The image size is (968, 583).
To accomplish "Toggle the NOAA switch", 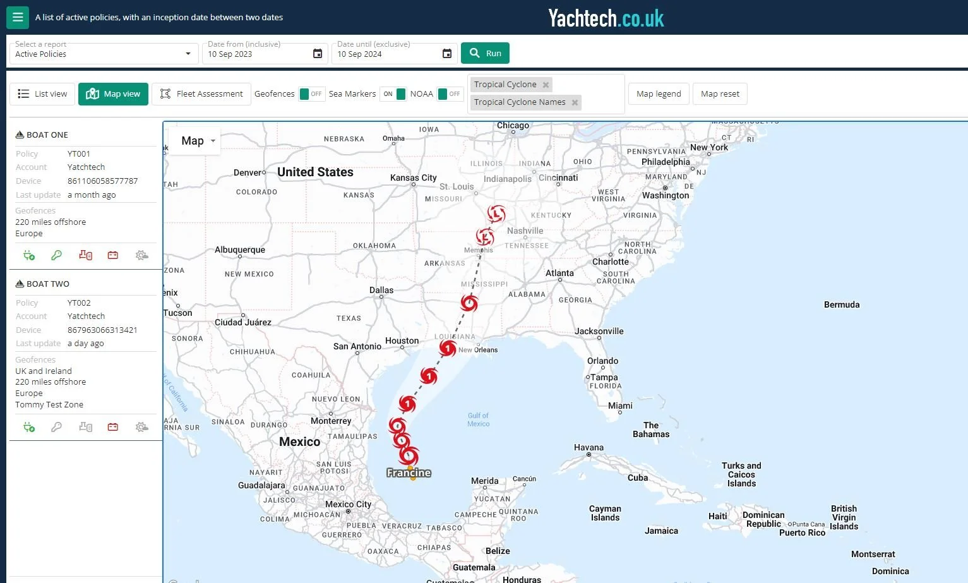I will point(450,94).
